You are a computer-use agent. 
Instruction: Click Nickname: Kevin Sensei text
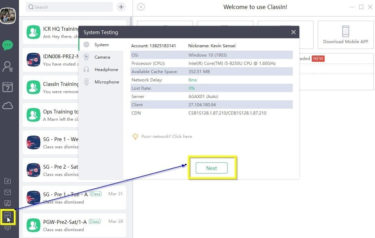(212, 46)
